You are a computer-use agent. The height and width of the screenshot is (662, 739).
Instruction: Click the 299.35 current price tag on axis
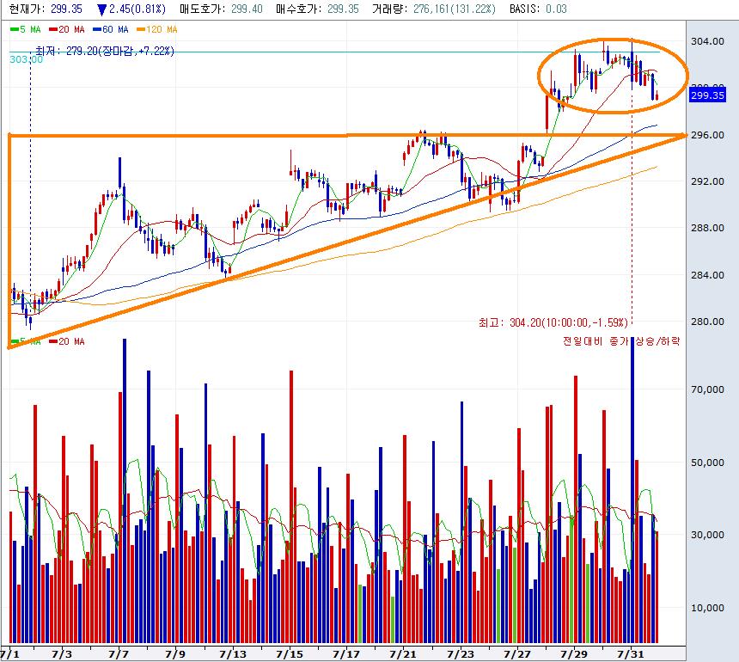coord(708,95)
